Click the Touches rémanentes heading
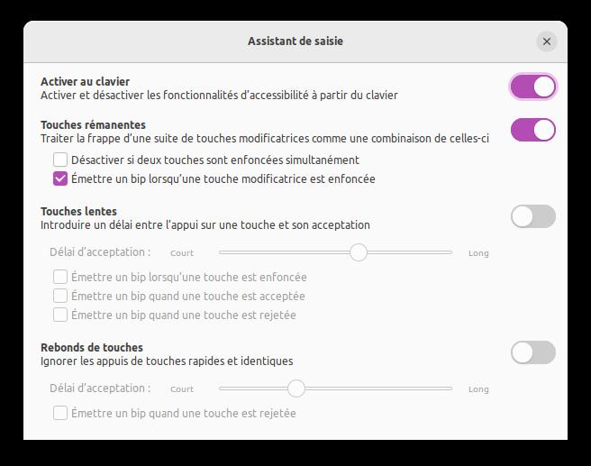 coord(93,124)
